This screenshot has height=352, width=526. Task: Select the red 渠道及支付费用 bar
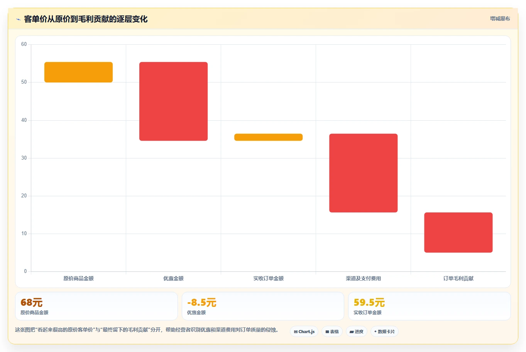tap(363, 173)
